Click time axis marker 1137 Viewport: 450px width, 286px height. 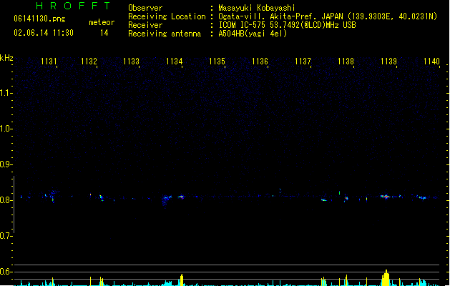303,61
